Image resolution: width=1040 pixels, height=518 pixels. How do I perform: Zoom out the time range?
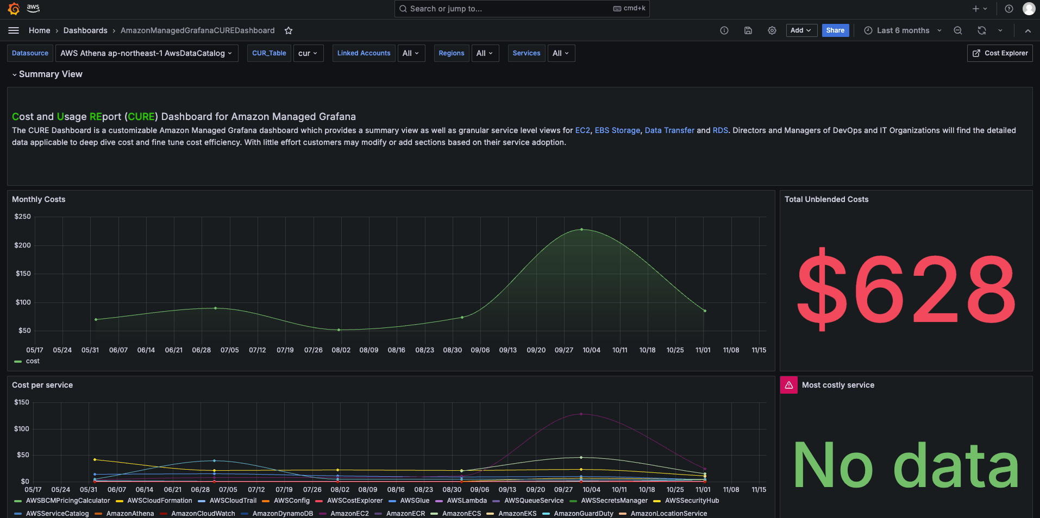pos(957,30)
